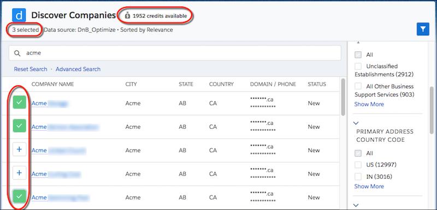
Task: Click the DOMAIN / PHONE column header
Action: tap(273, 85)
